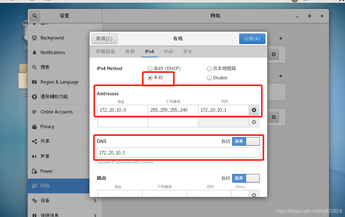
Task: Click the 搜索 magnifier icon in sidebar
Action: click(x=34, y=67)
